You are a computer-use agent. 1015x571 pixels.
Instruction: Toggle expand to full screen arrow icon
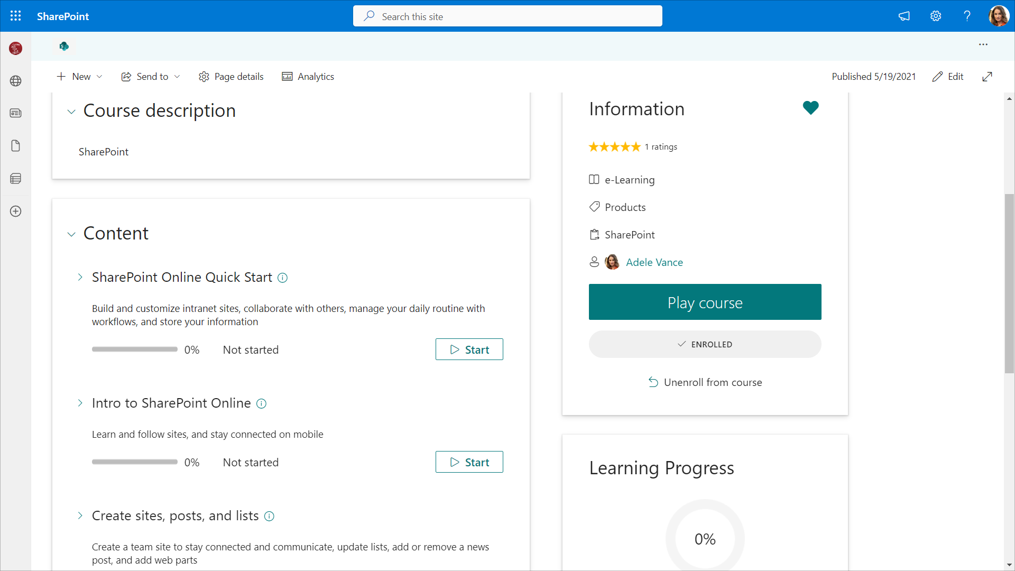point(987,77)
